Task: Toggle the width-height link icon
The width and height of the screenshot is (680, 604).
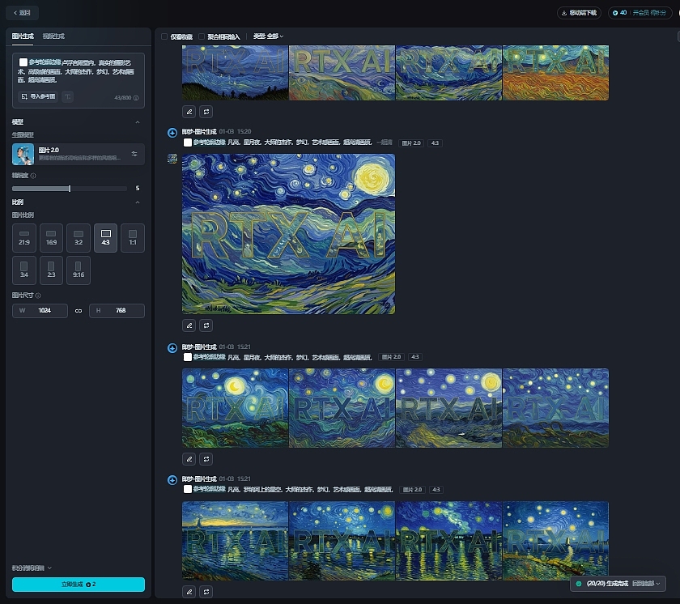Action: coord(79,311)
